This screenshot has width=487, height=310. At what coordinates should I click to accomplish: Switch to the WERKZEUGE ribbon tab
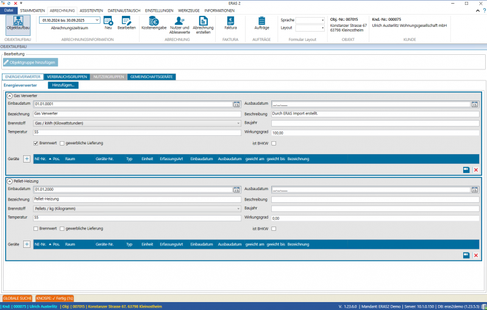(188, 10)
